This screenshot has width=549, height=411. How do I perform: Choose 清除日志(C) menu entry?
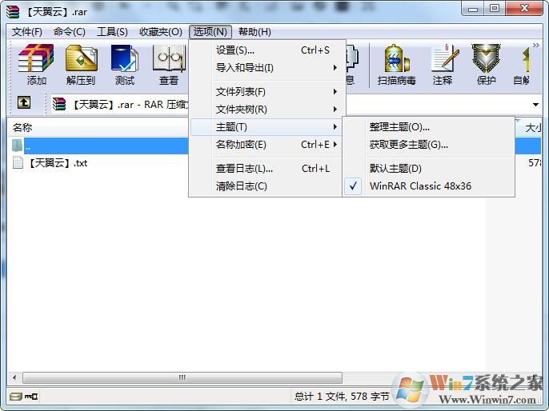(266, 186)
